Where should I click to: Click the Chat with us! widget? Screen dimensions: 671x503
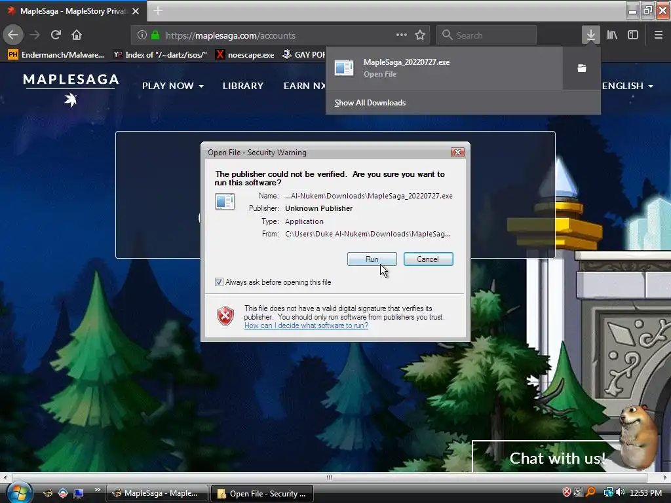pyautogui.click(x=557, y=458)
